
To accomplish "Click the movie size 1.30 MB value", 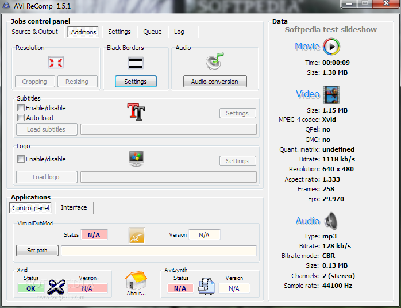I will click(x=335, y=72).
